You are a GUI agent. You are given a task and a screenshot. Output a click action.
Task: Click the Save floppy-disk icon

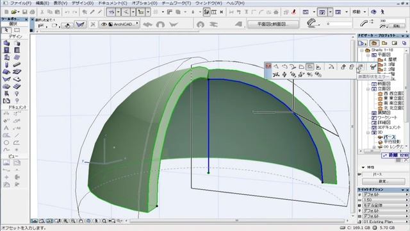pos(25,12)
